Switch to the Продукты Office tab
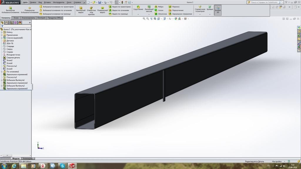Screen dimensions: 301x169 [55, 18]
